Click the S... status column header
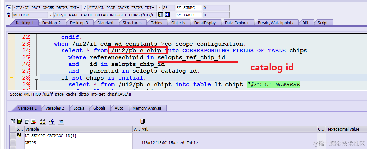The width and height of the screenshot is (367, 149). pyautogui.click(x=20, y=129)
